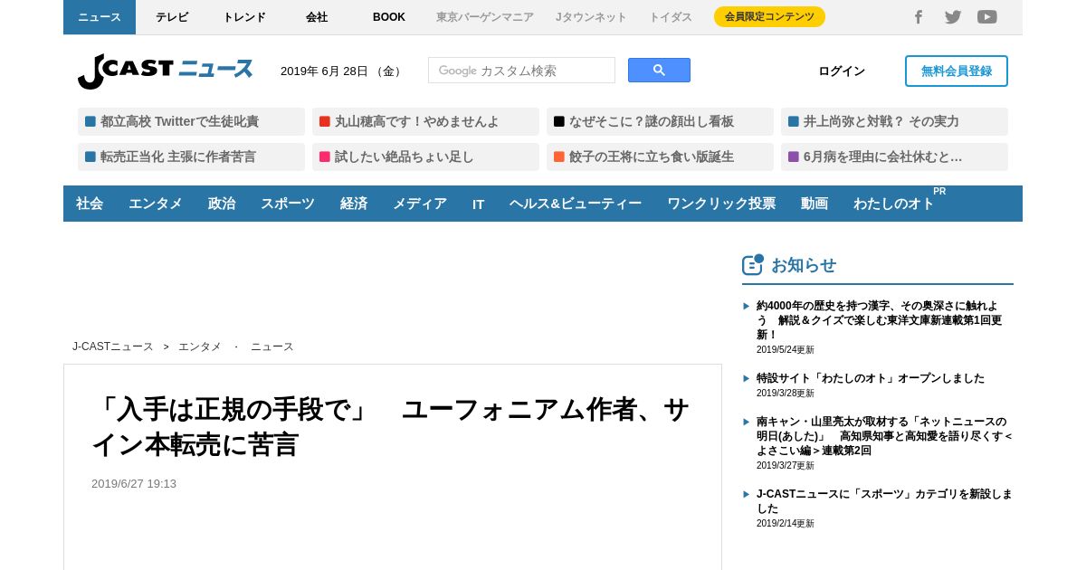1086x570 pixels.
Task: Select the テレビ top tab
Action: (172, 17)
